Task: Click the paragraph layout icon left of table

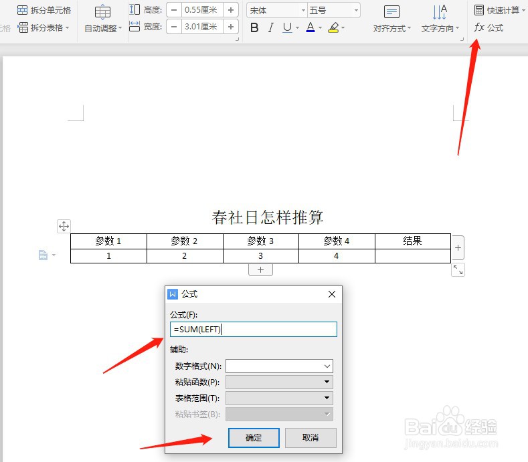Action: [43, 255]
